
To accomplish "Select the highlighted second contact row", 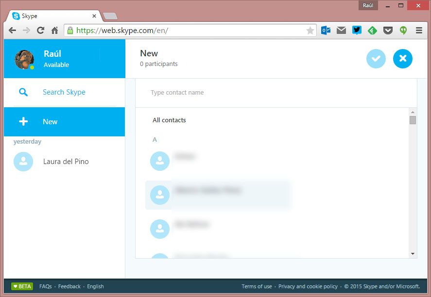I will 218,195.
